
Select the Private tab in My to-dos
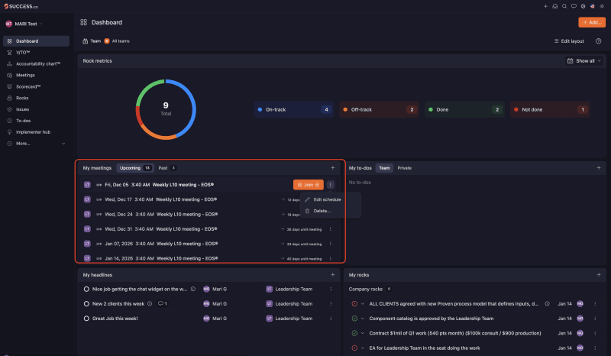[x=405, y=168]
